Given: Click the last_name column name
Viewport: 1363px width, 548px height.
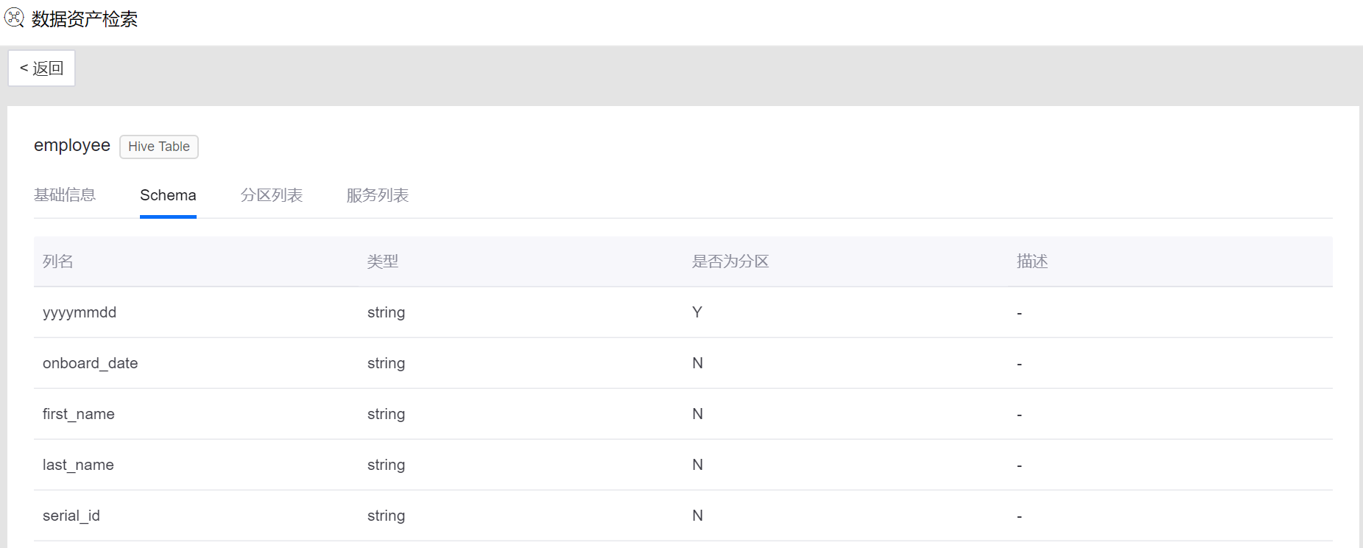Looking at the screenshot, I should tap(78, 465).
